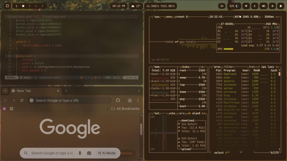Open Google Lens camera image search
The image size is (287, 161).
tap(89, 153)
